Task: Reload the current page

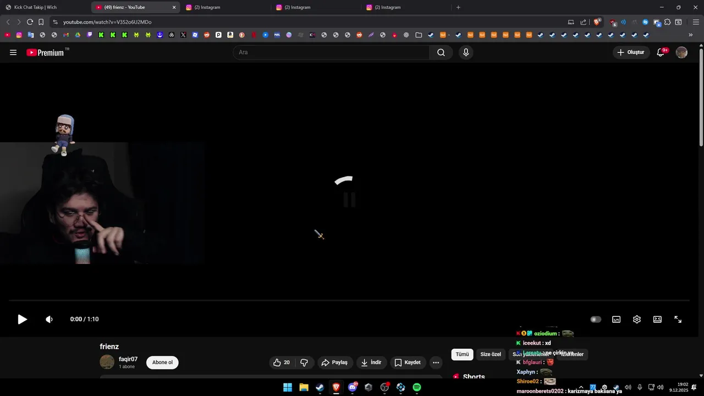Action: tap(30, 22)
